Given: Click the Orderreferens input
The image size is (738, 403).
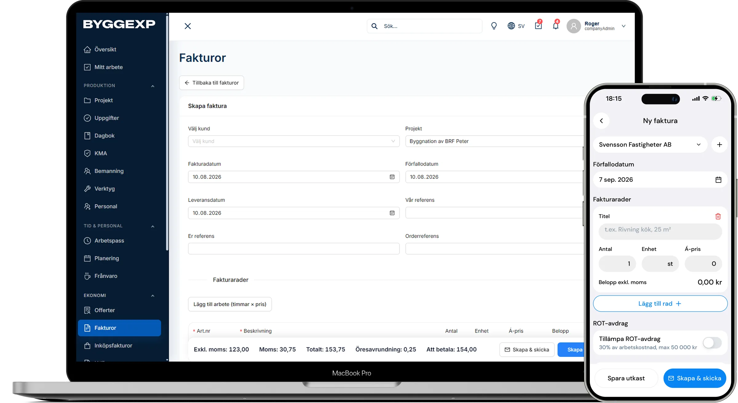Looking at the screenshot, I should [494, 249].
